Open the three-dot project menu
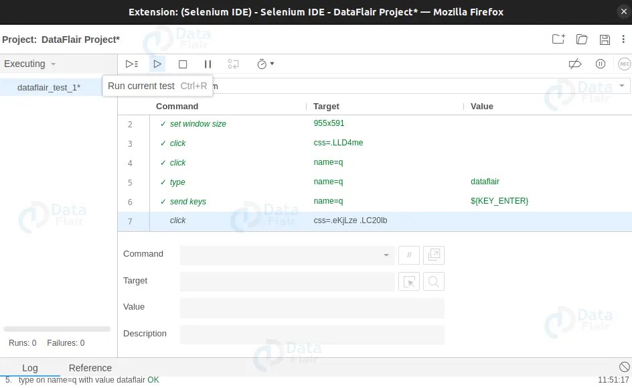This screenshot has height=388, width=632. pos(623,40)
